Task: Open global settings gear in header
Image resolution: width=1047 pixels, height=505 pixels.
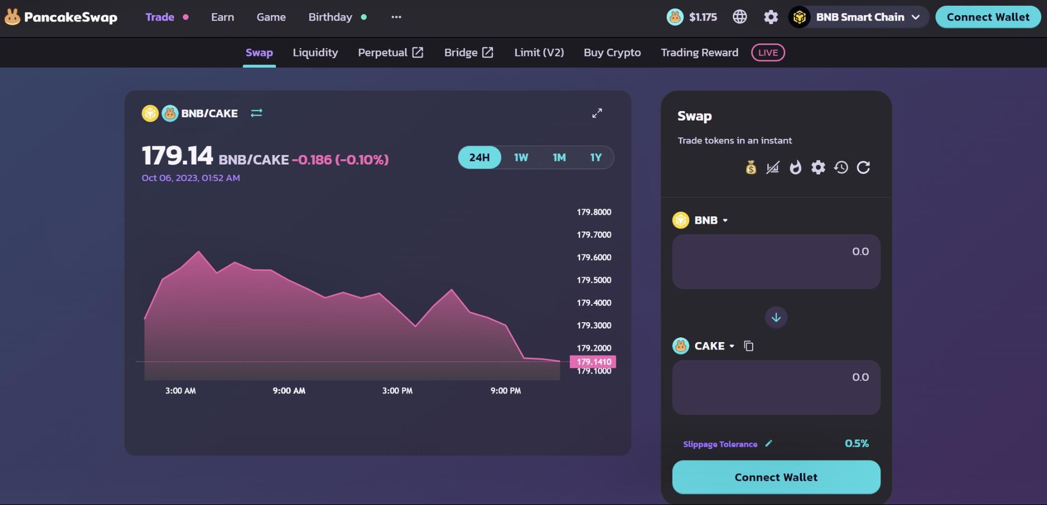Action: (770, 17)
